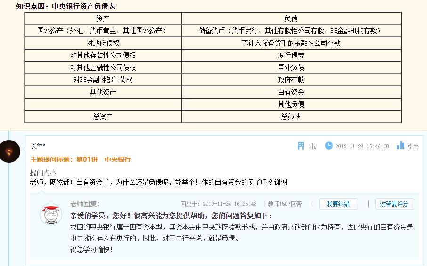Select the 发行债券 table cell

[291, 55]
